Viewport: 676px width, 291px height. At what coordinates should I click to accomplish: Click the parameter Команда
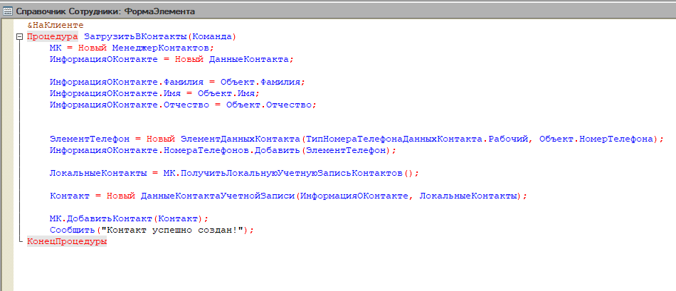tap(211, 37)
